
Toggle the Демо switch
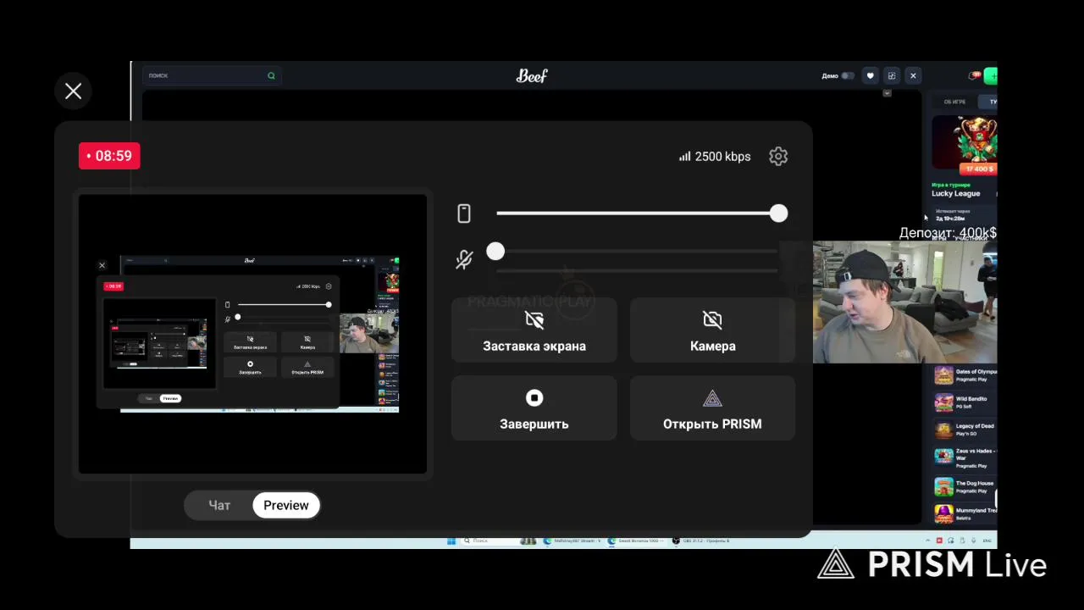click(847, 76)
